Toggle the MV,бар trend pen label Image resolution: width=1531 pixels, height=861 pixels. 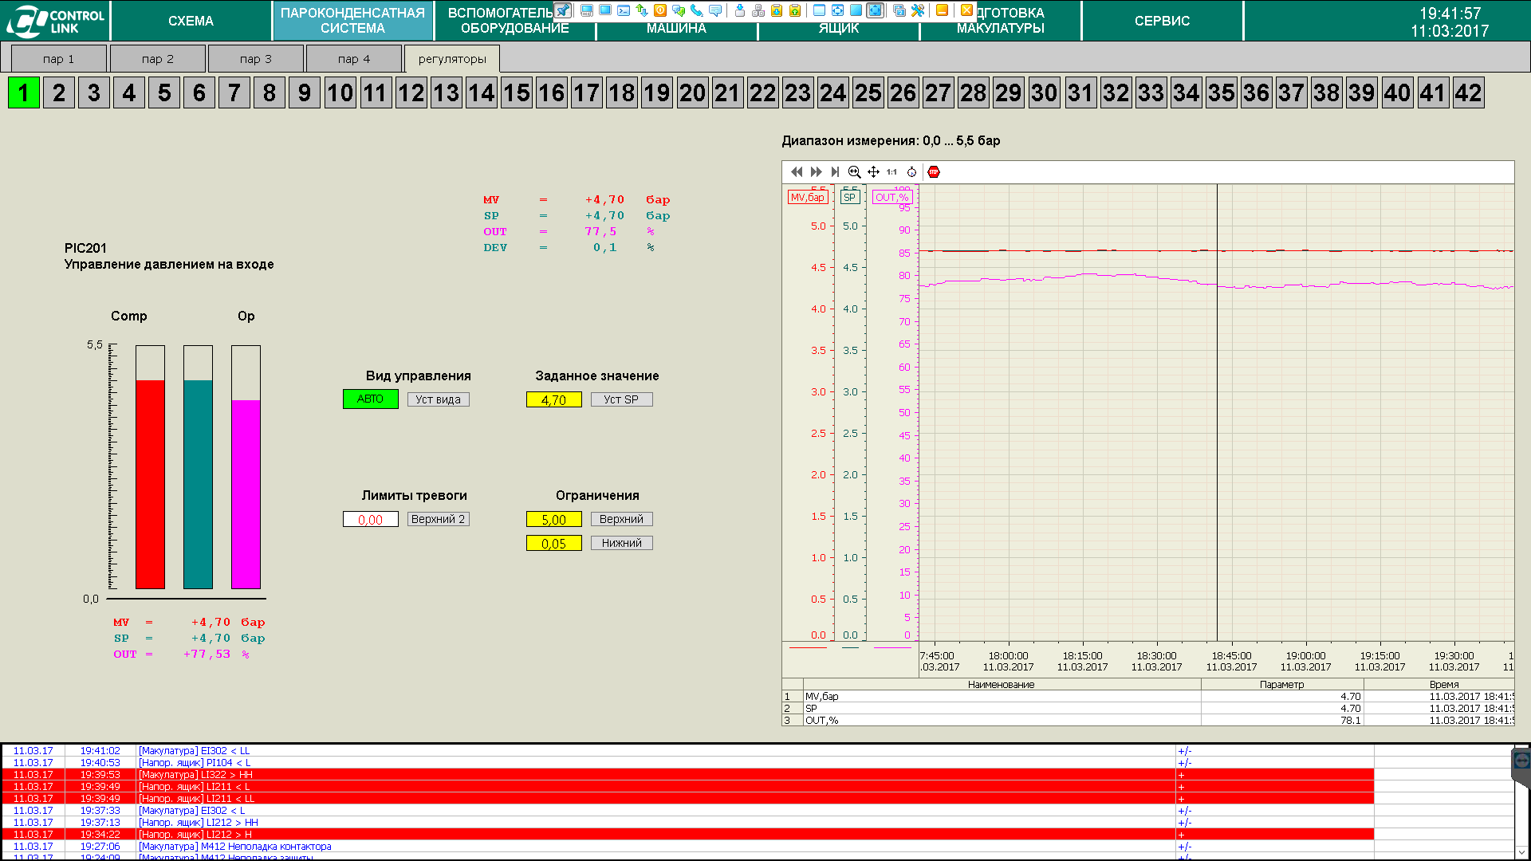click(807, 197)
